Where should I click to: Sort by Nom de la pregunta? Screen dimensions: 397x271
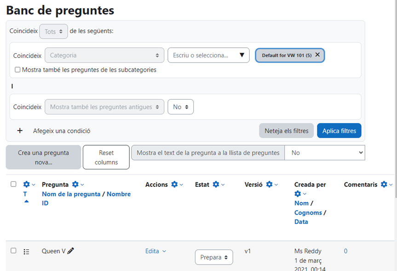pos(71,194)
